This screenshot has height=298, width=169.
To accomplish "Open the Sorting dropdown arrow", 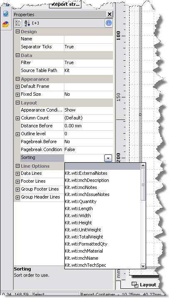I will point(108,158).
